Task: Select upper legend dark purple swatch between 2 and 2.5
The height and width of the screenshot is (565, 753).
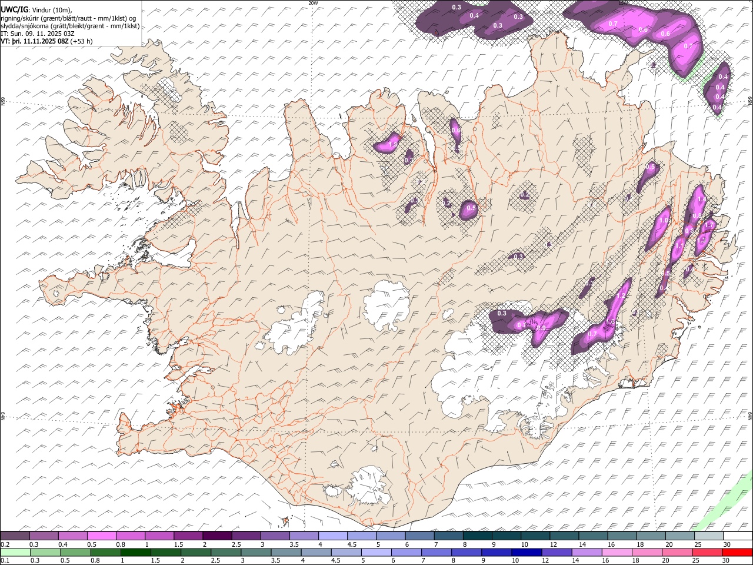Action: click(218, 536)
